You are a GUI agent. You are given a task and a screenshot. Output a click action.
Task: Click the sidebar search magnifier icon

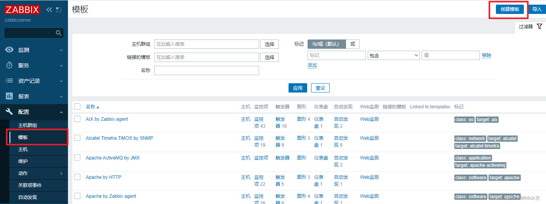click(x=59, y=33)
